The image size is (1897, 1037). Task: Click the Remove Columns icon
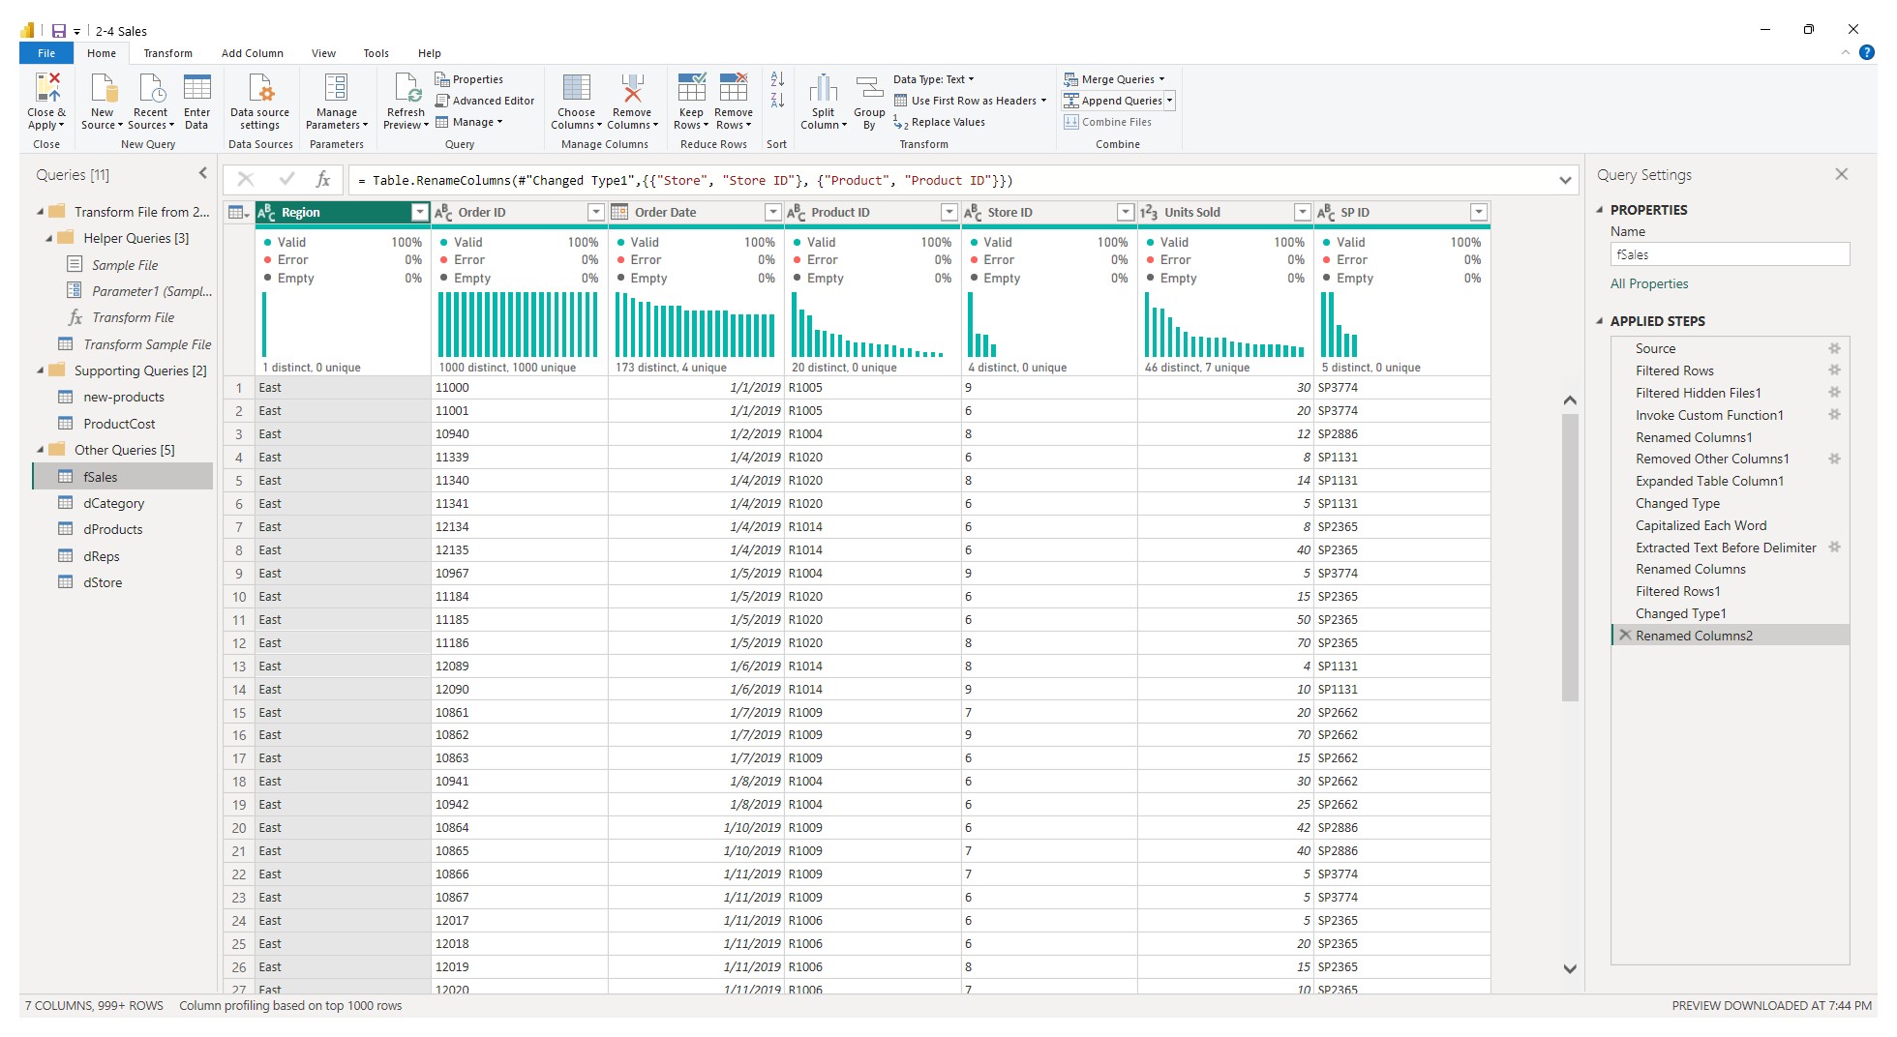coord(632,89)
